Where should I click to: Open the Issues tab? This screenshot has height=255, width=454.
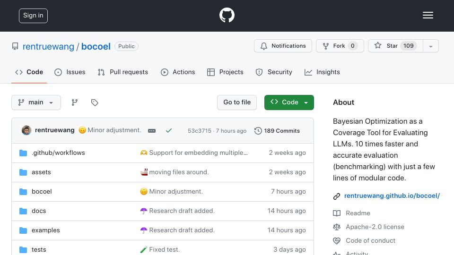click(x=70, y=72)
